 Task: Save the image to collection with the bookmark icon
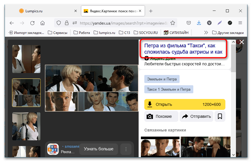coord(220,116)
